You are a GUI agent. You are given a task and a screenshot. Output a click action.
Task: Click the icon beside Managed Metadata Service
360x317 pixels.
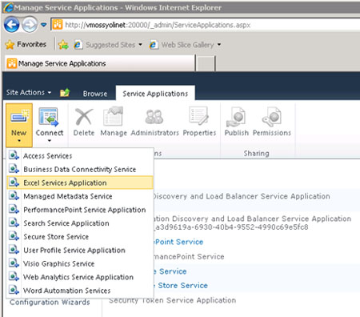[14, 195]
